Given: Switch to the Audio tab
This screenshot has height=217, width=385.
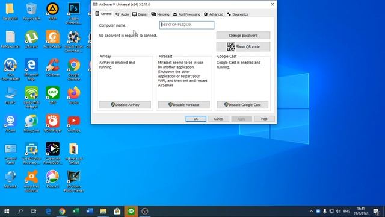Looking at the screenshot, I should 122,14.
